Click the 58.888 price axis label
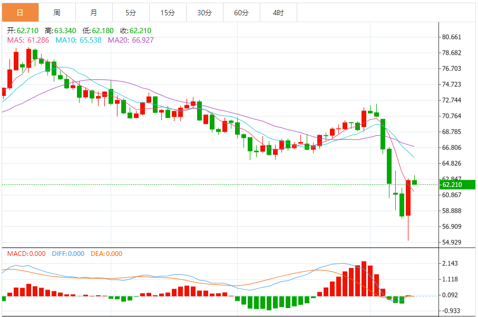This screenshot has width=478, height=317. 452,211
